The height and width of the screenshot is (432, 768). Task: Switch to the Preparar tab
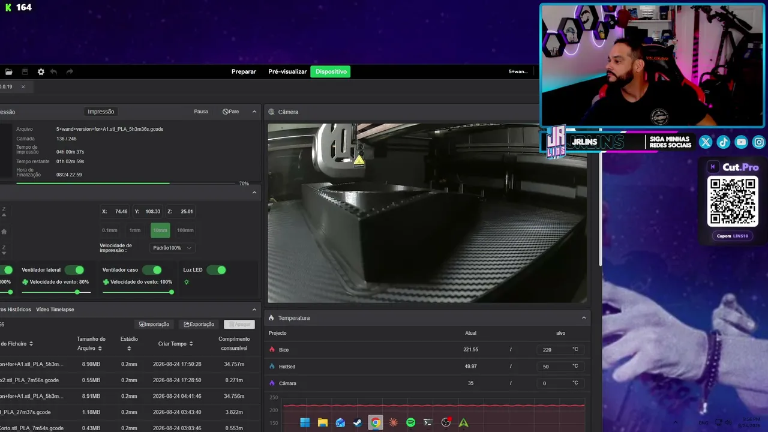[x=244, y=72]
